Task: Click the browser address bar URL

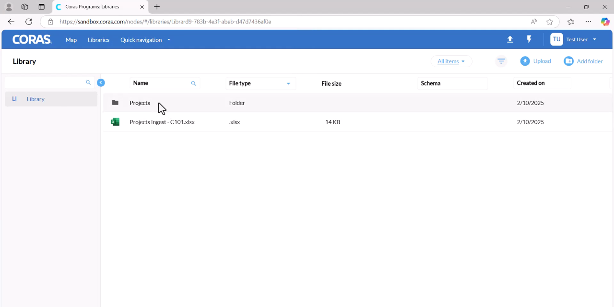Action: [x=165, y=22]
